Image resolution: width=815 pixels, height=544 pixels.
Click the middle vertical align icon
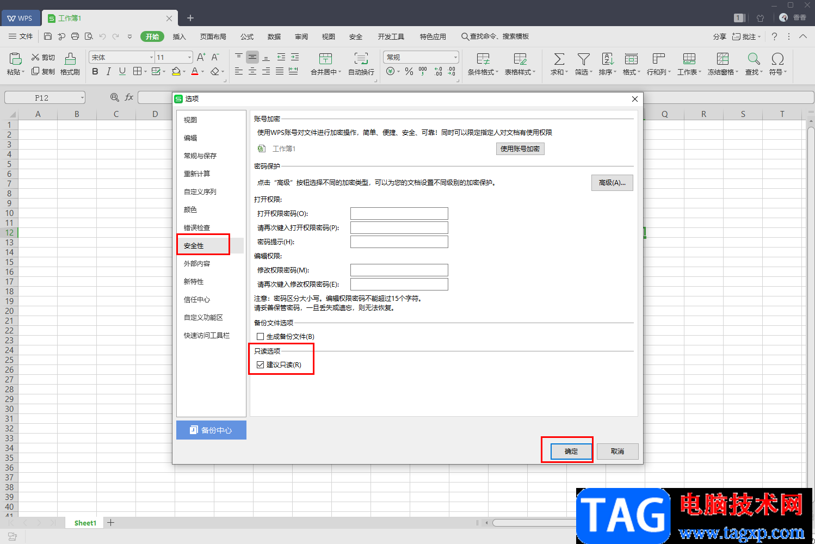(252, 57)
